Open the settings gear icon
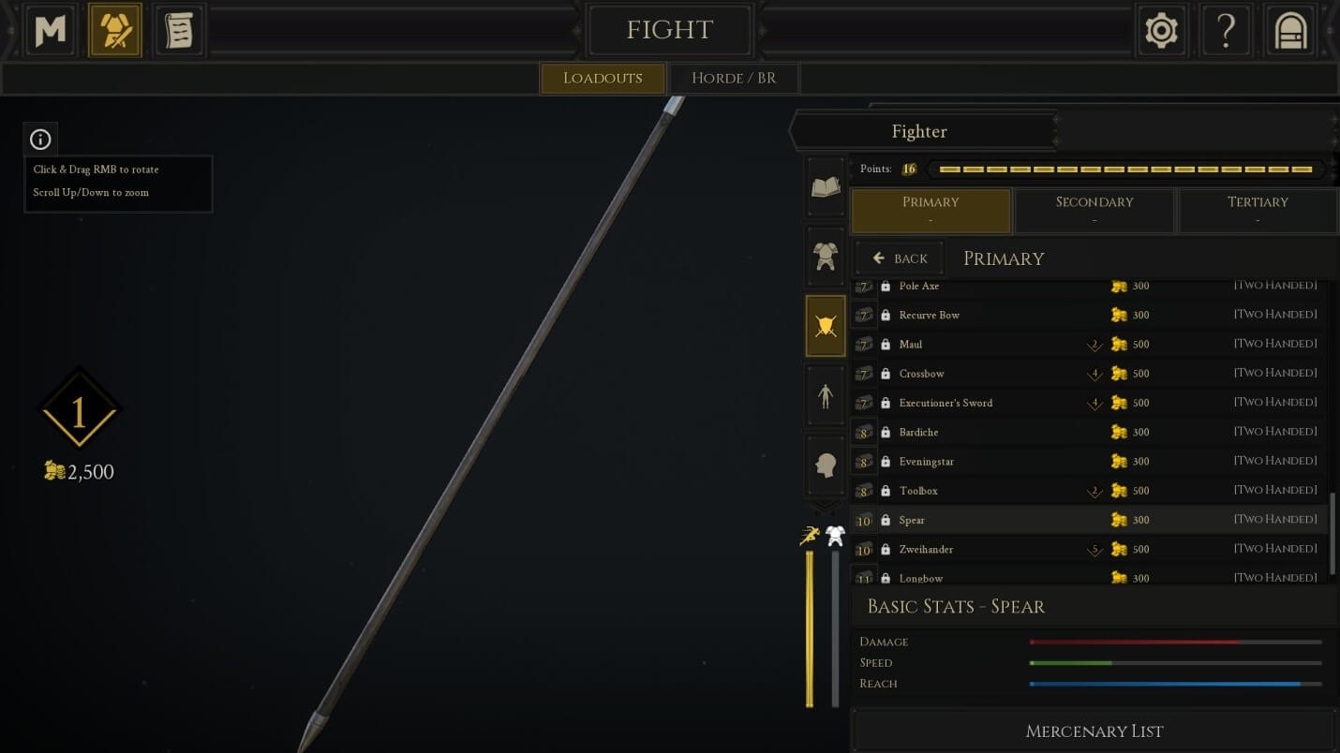 (x=1161, y=31)
